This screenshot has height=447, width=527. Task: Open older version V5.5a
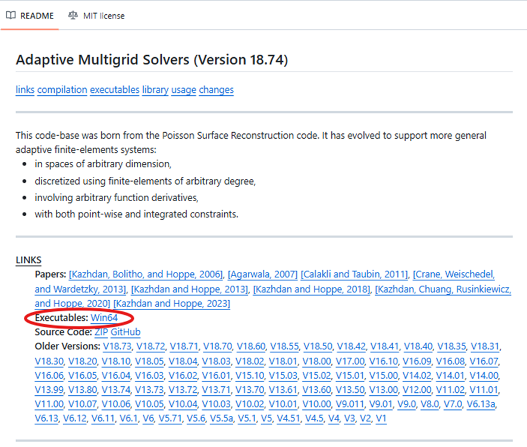tap(221, 419)
